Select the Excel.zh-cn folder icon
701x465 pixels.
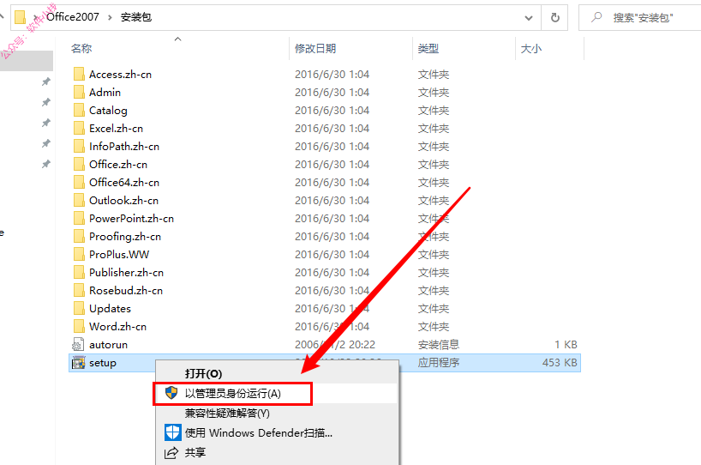[79, 129]
